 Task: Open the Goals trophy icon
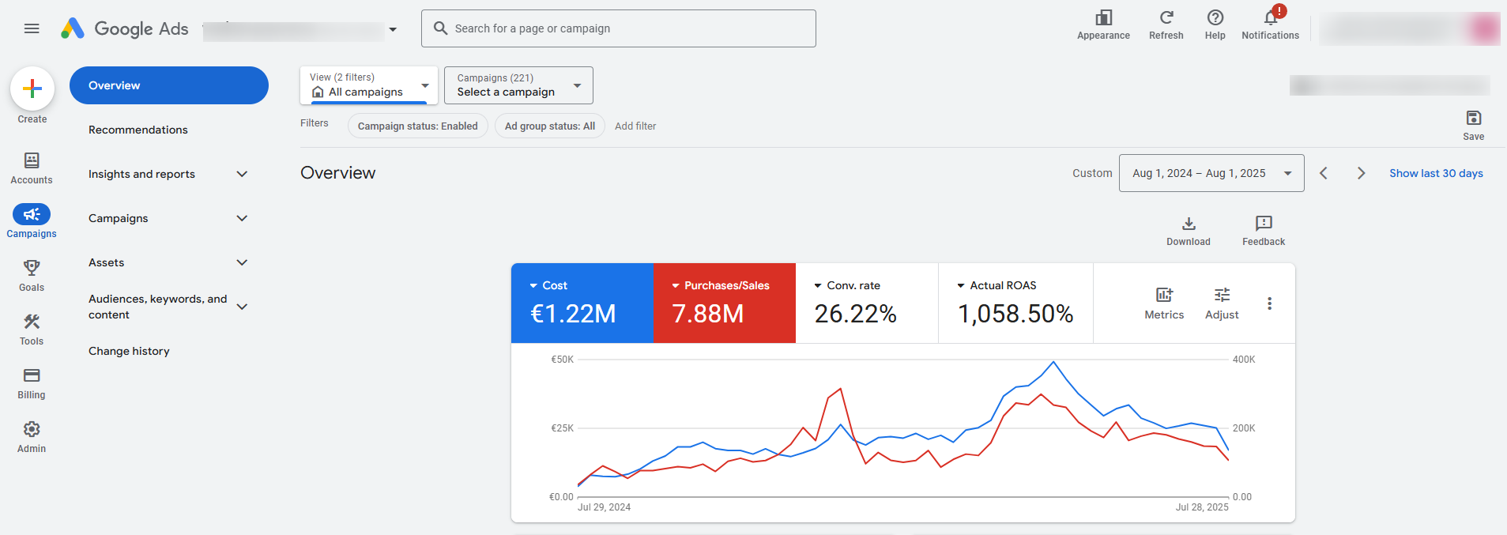pos(32,269)
